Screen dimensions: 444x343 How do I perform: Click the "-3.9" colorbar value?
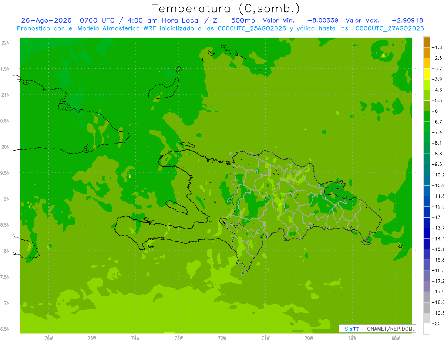tap(437, 79)
